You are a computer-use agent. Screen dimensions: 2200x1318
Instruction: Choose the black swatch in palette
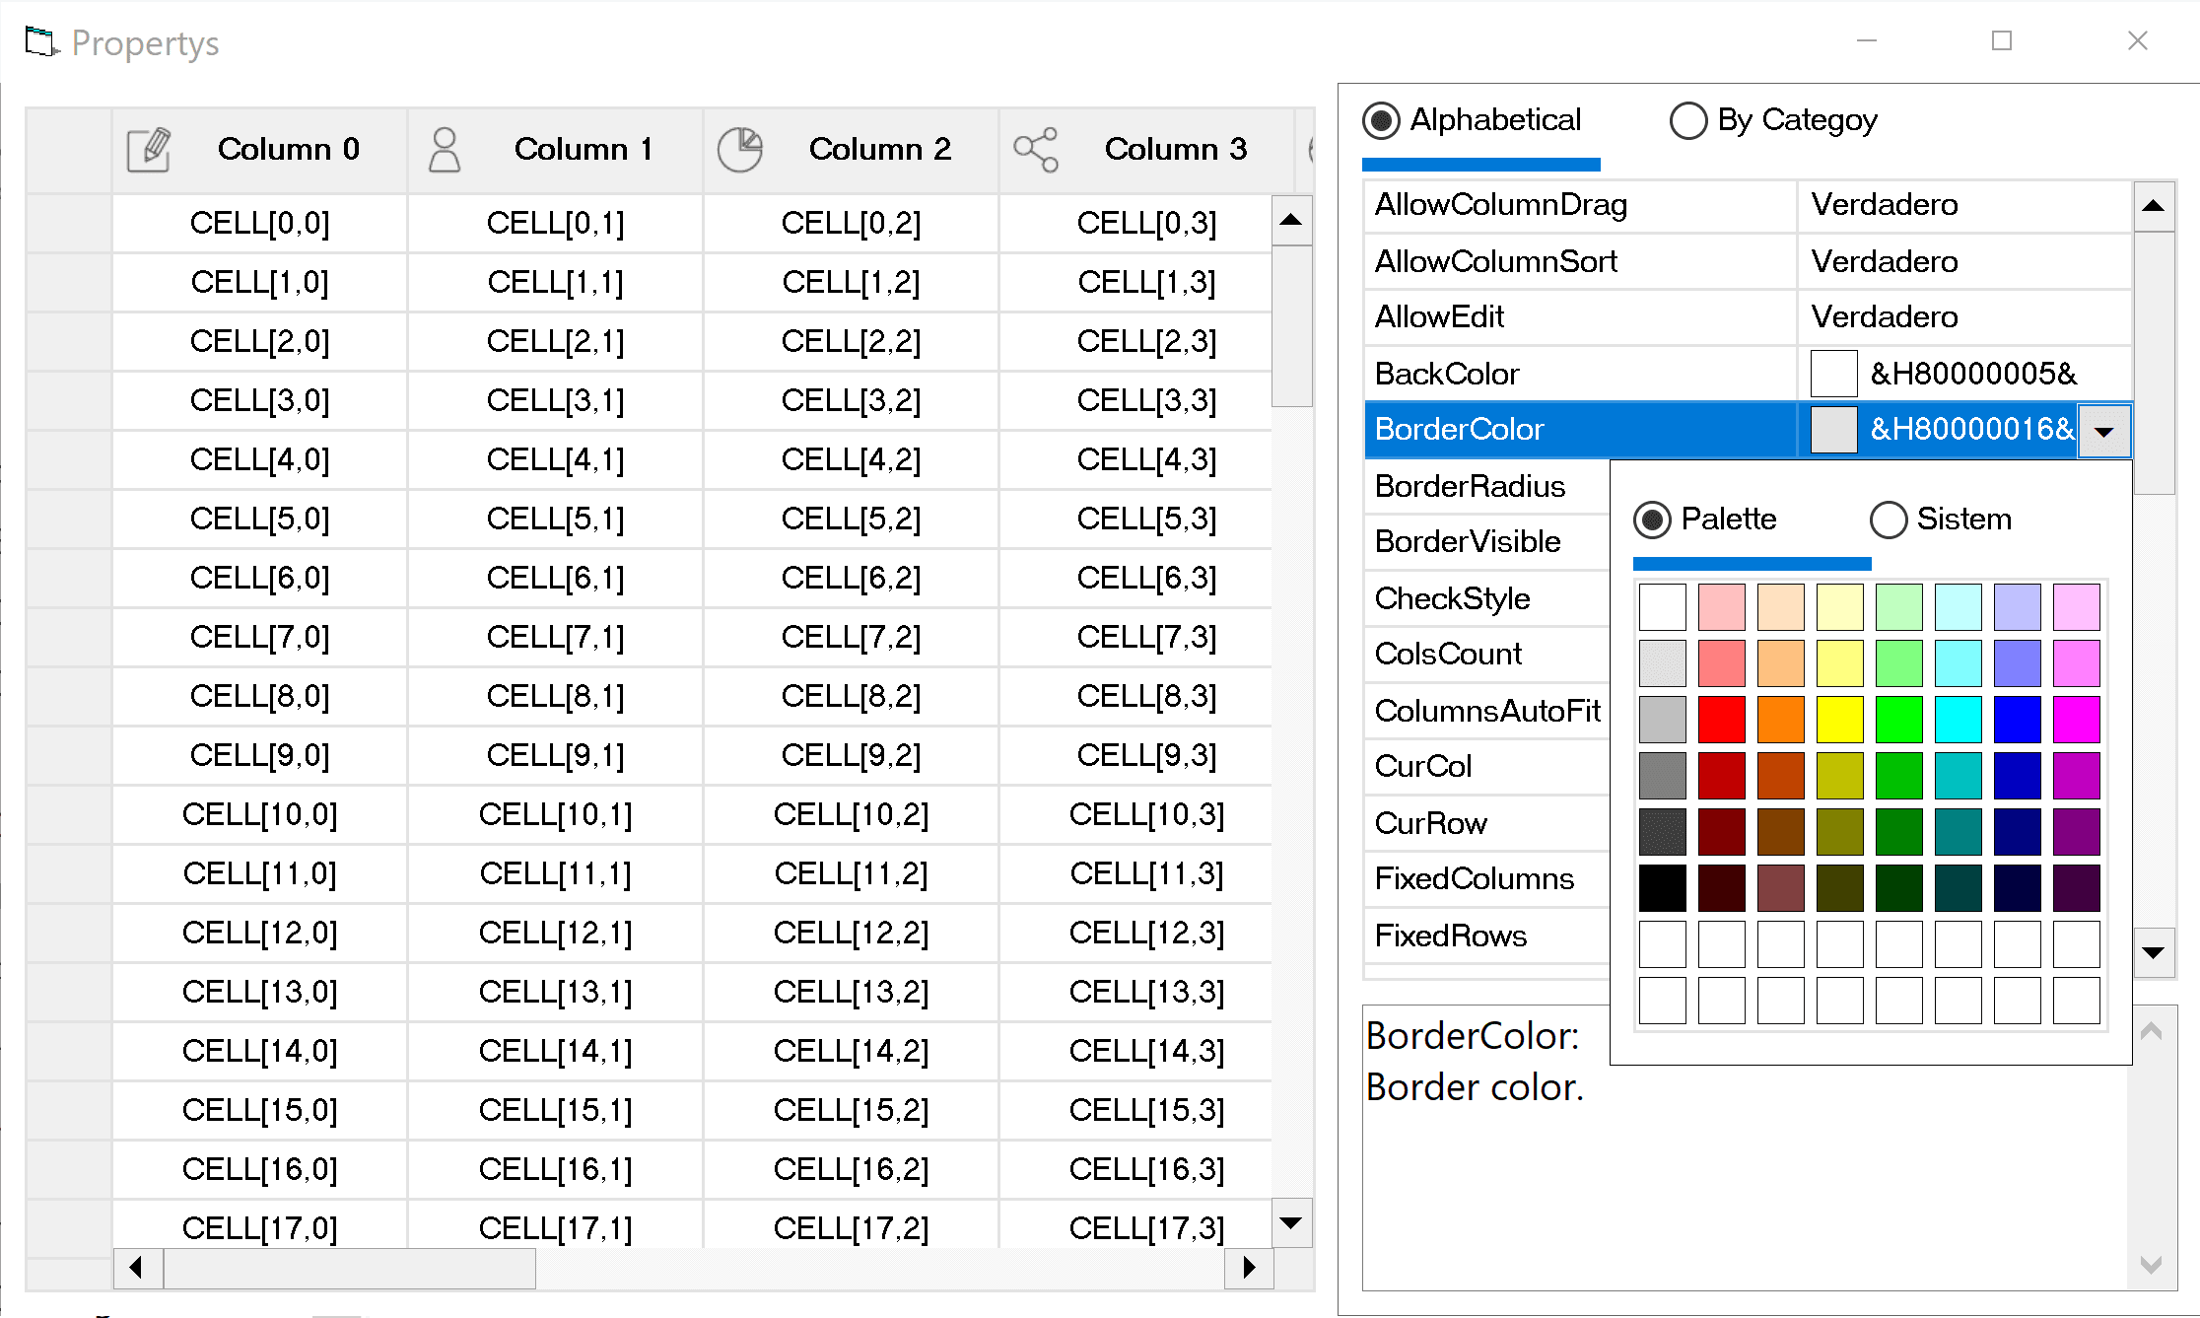[1662, 888]
